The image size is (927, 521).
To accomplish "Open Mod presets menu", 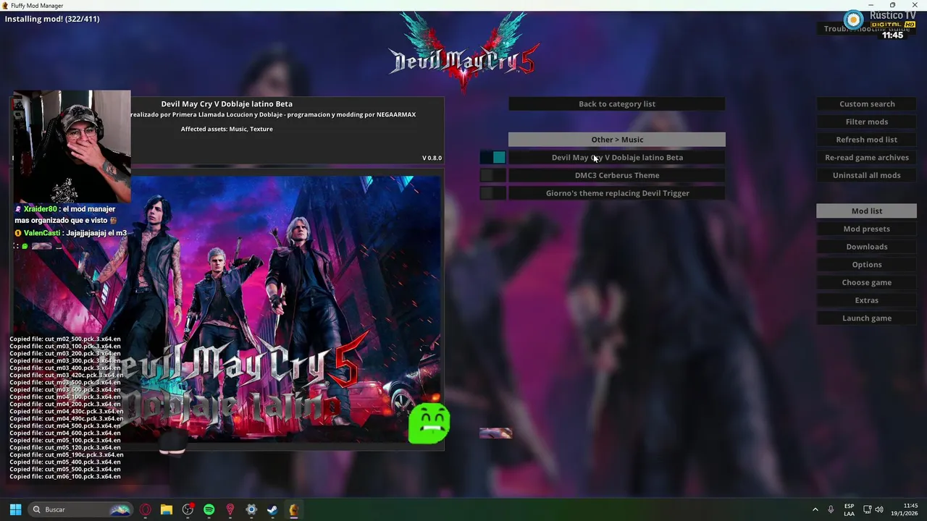I will click(867, 229).
